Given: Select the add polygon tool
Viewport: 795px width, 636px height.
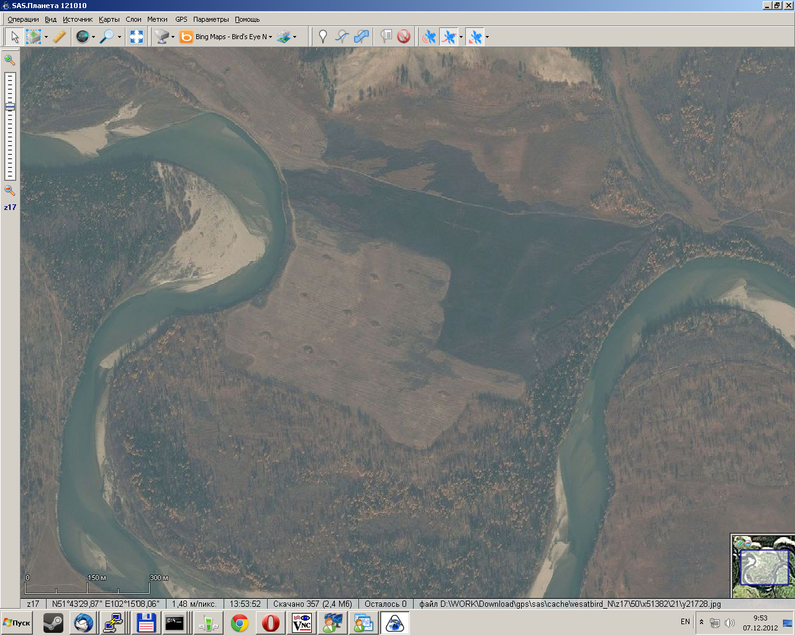Looking at the screenshot, I should [x=361, y=37].
